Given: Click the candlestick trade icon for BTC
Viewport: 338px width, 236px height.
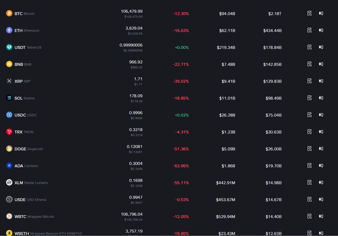Looking at the screenshot, I should tap(321, 13).
